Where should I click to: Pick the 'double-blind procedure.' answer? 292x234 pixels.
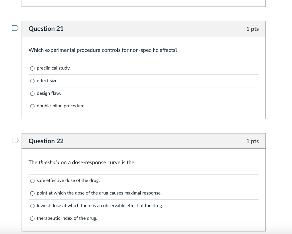pyautogui.click(x=32, y=106)
